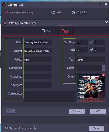Click into the Copyright field
Viewport: 109px width, 132px height.
pyautogui.click(x=37, y=85)
